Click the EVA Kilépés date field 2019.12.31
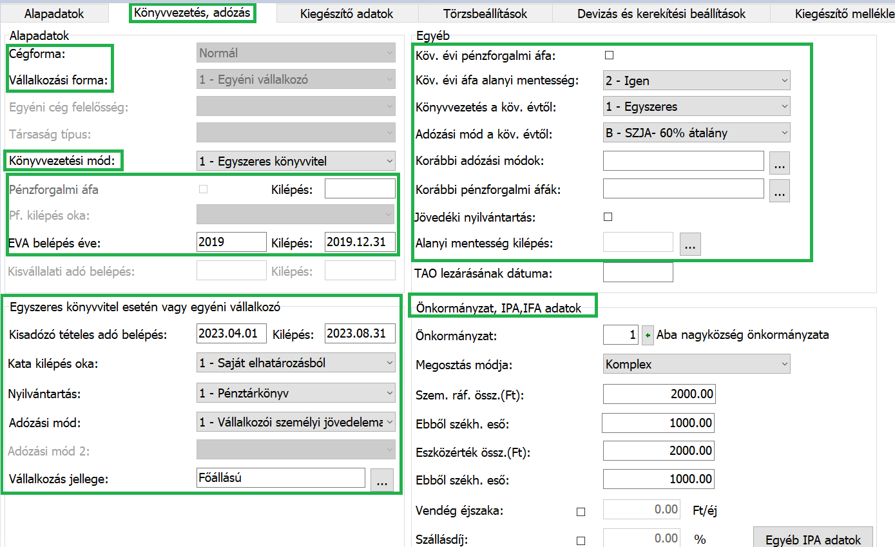895x547 pixels. tap(360, 242)
